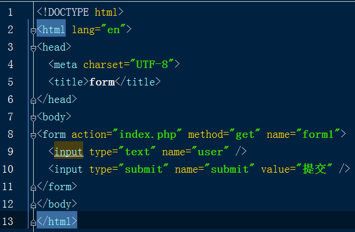
Task: Click the "index.php" action value
Action: click(x=147, y=134)
